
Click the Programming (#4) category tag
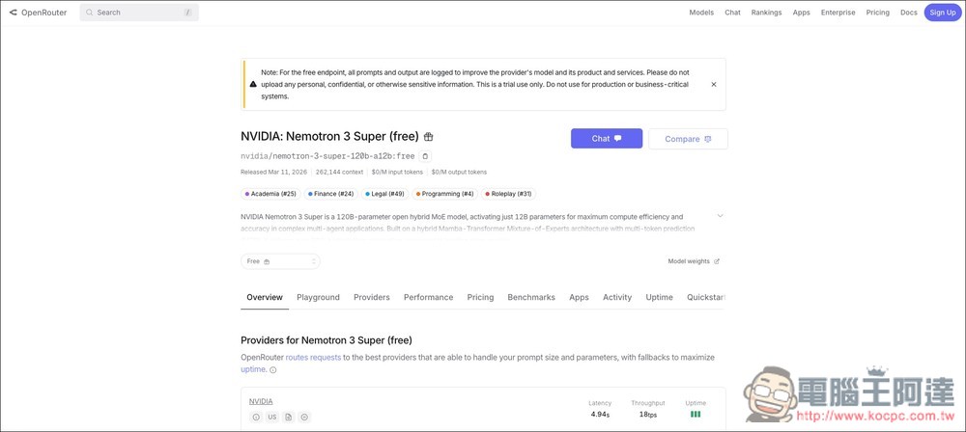444,194
